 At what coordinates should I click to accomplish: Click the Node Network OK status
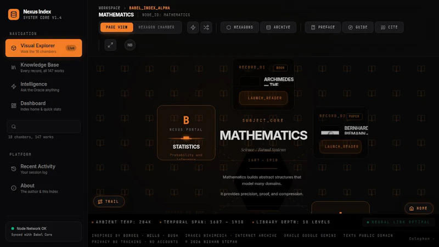[44, 231]
